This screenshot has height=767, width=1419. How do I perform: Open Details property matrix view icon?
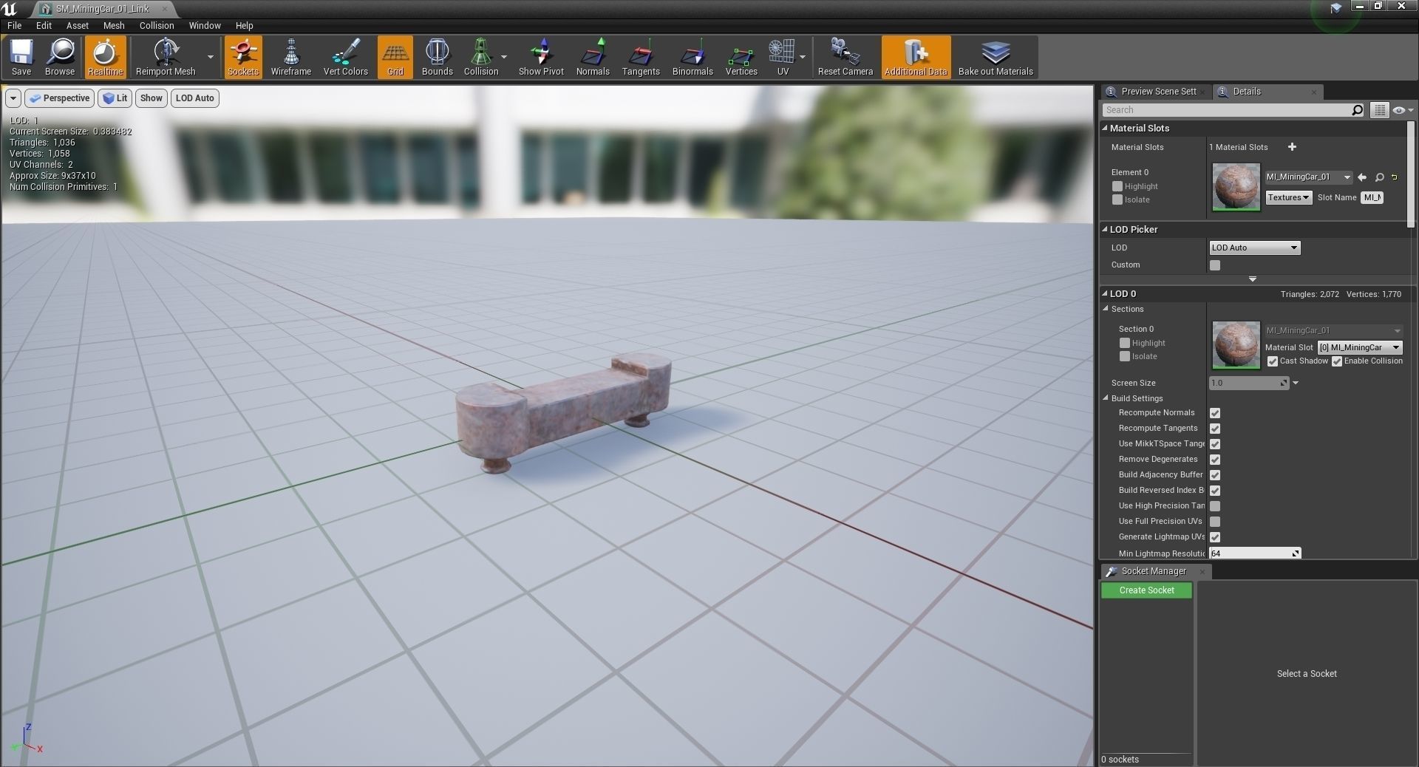pos(1380,110)
